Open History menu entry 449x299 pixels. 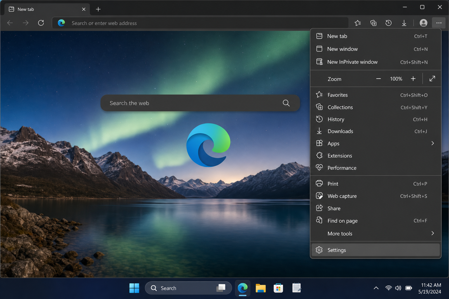click(x=376, y=119)
